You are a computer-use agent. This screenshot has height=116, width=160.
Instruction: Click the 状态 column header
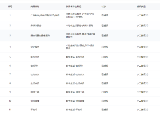coord(104,6)
